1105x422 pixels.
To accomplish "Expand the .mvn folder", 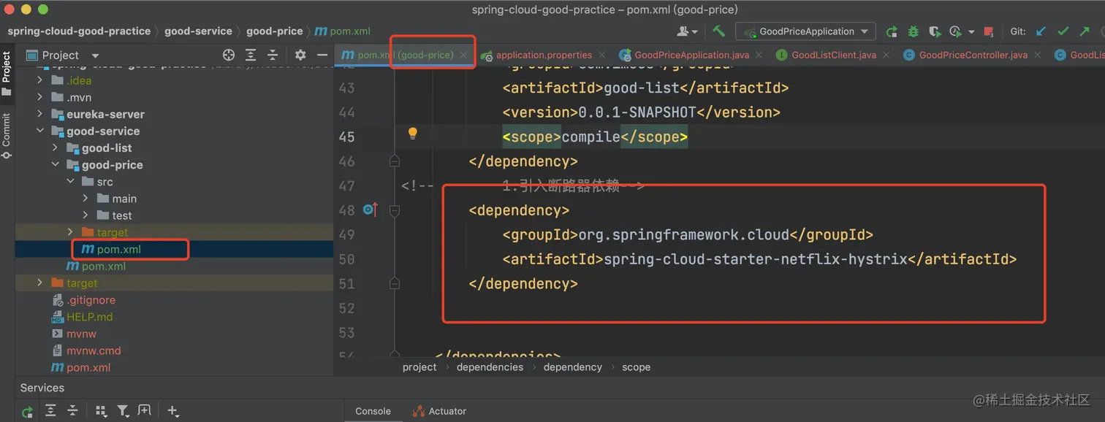I will (x=40, y=97).
